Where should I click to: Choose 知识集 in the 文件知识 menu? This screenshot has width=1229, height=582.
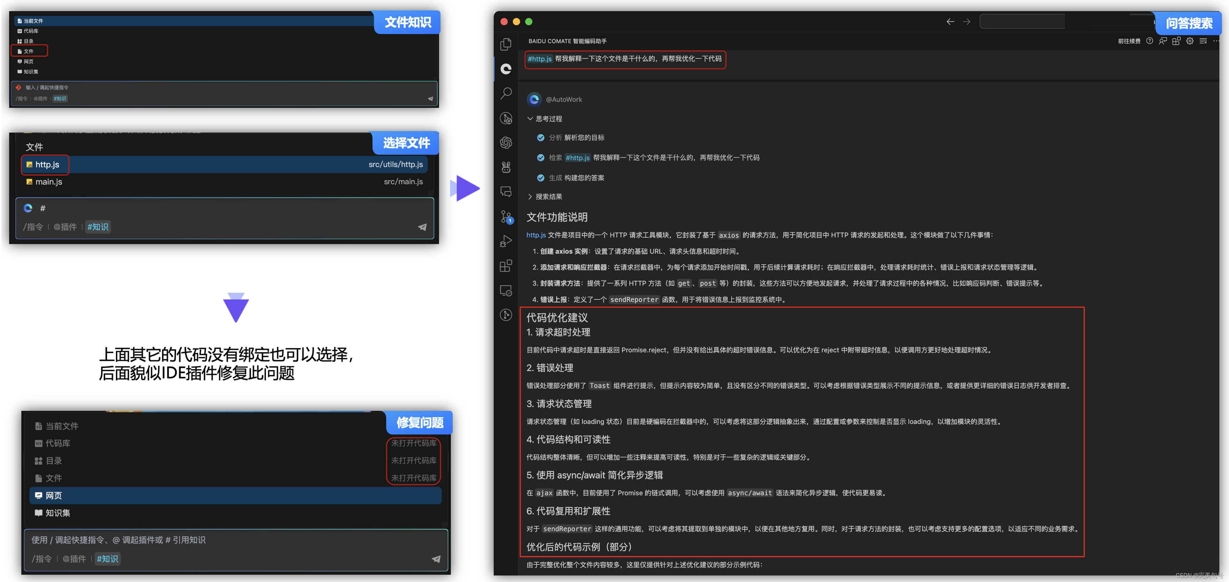coord(224,72)
